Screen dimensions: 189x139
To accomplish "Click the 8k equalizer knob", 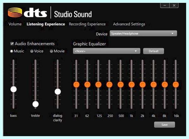I will coord(165,84).
